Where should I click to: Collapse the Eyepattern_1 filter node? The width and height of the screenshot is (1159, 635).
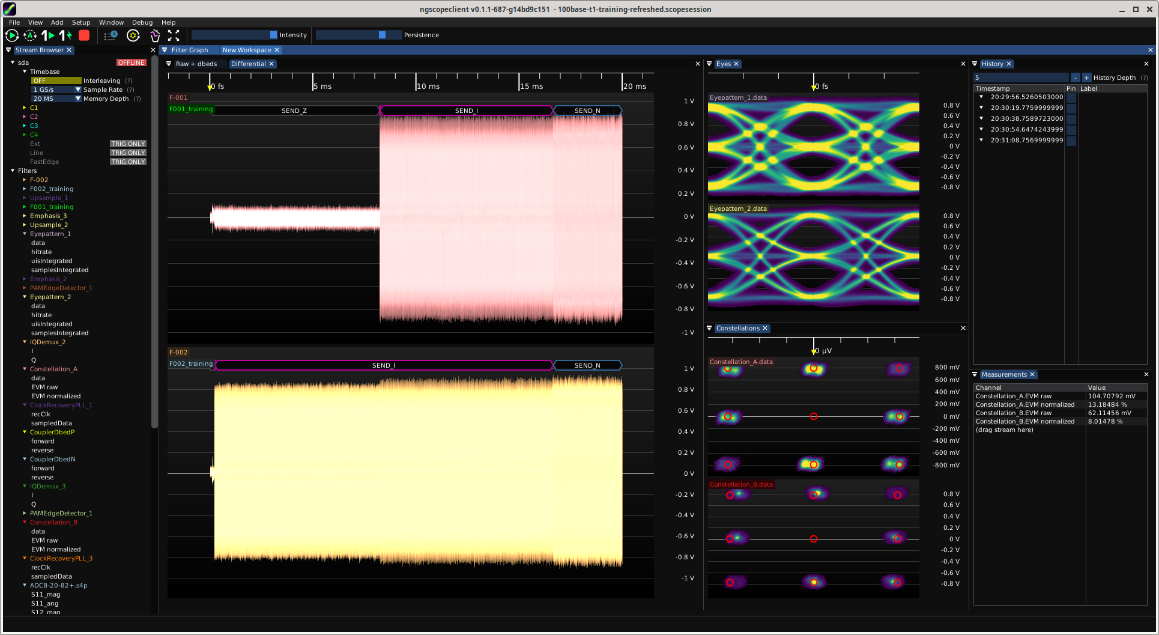point(25,234)
